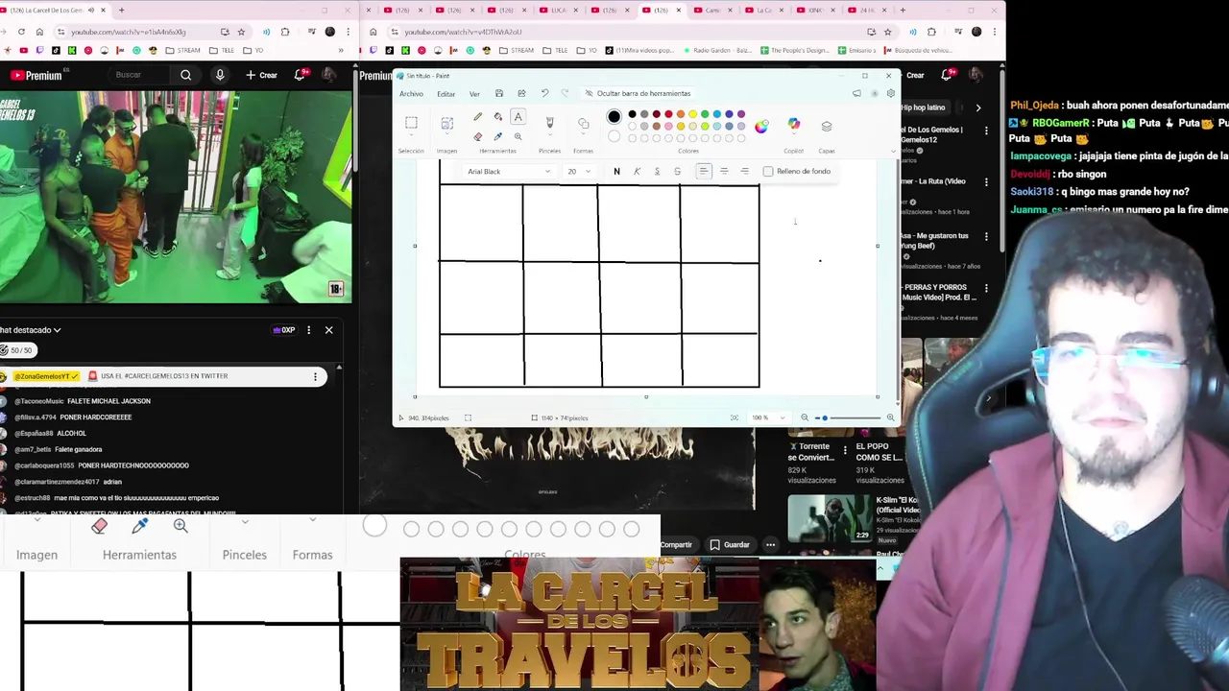Screen dimensions: 1229x691
Task: Open pinned ZonaGemelosYT message options
Action: (315, 376)
